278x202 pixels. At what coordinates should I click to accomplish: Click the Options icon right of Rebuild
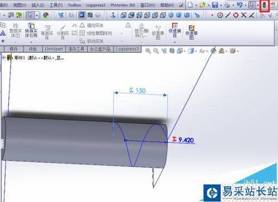(272, 5)
